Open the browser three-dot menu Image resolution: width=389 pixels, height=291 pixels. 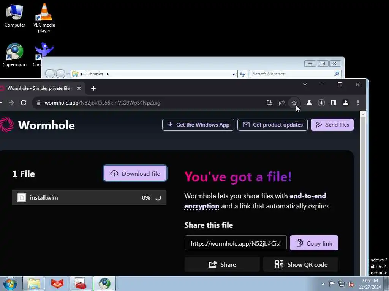point(358,103)
